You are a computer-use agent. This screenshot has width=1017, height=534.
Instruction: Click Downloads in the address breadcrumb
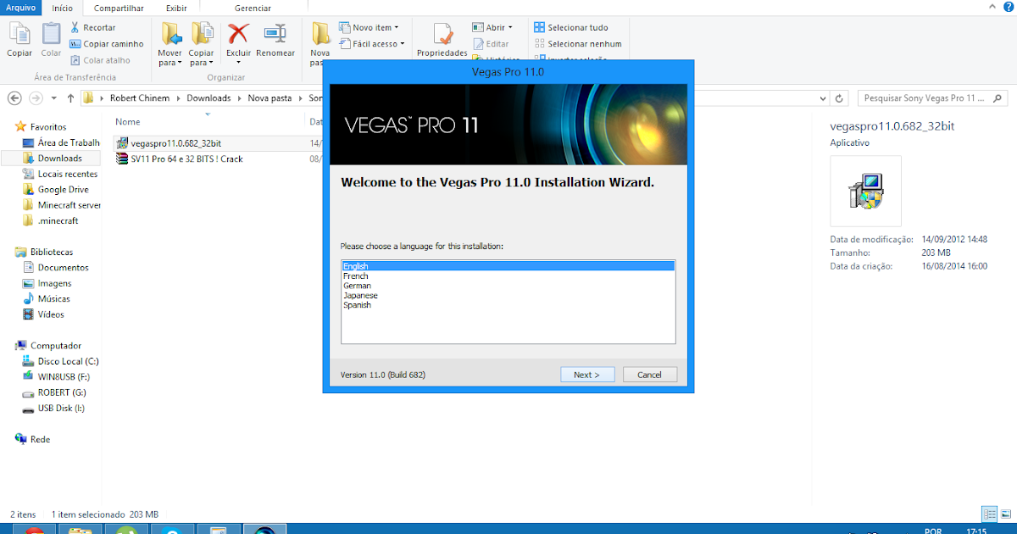(208, 98)
